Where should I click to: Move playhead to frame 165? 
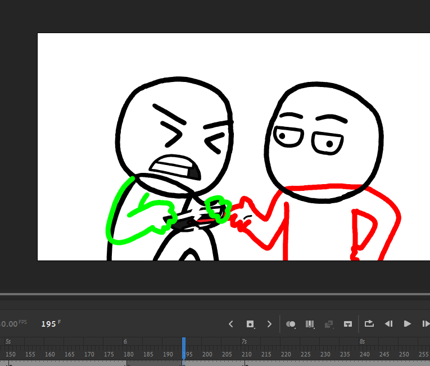(x=69, y=354)
